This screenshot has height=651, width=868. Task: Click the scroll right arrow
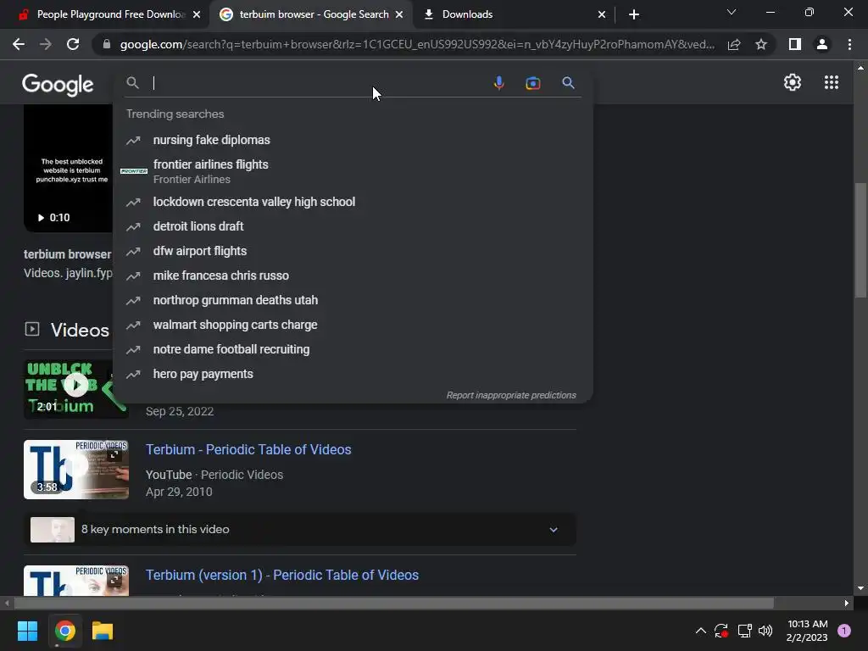tap(846, 603)
